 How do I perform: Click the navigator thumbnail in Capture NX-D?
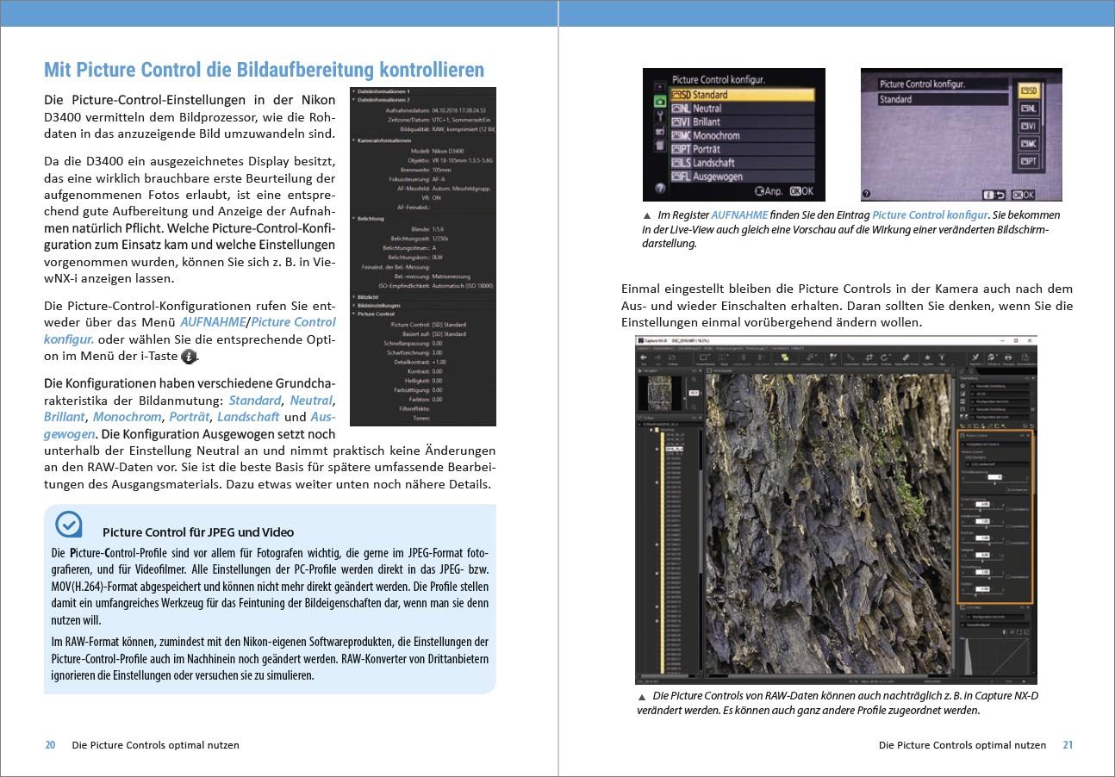(660, 393)
